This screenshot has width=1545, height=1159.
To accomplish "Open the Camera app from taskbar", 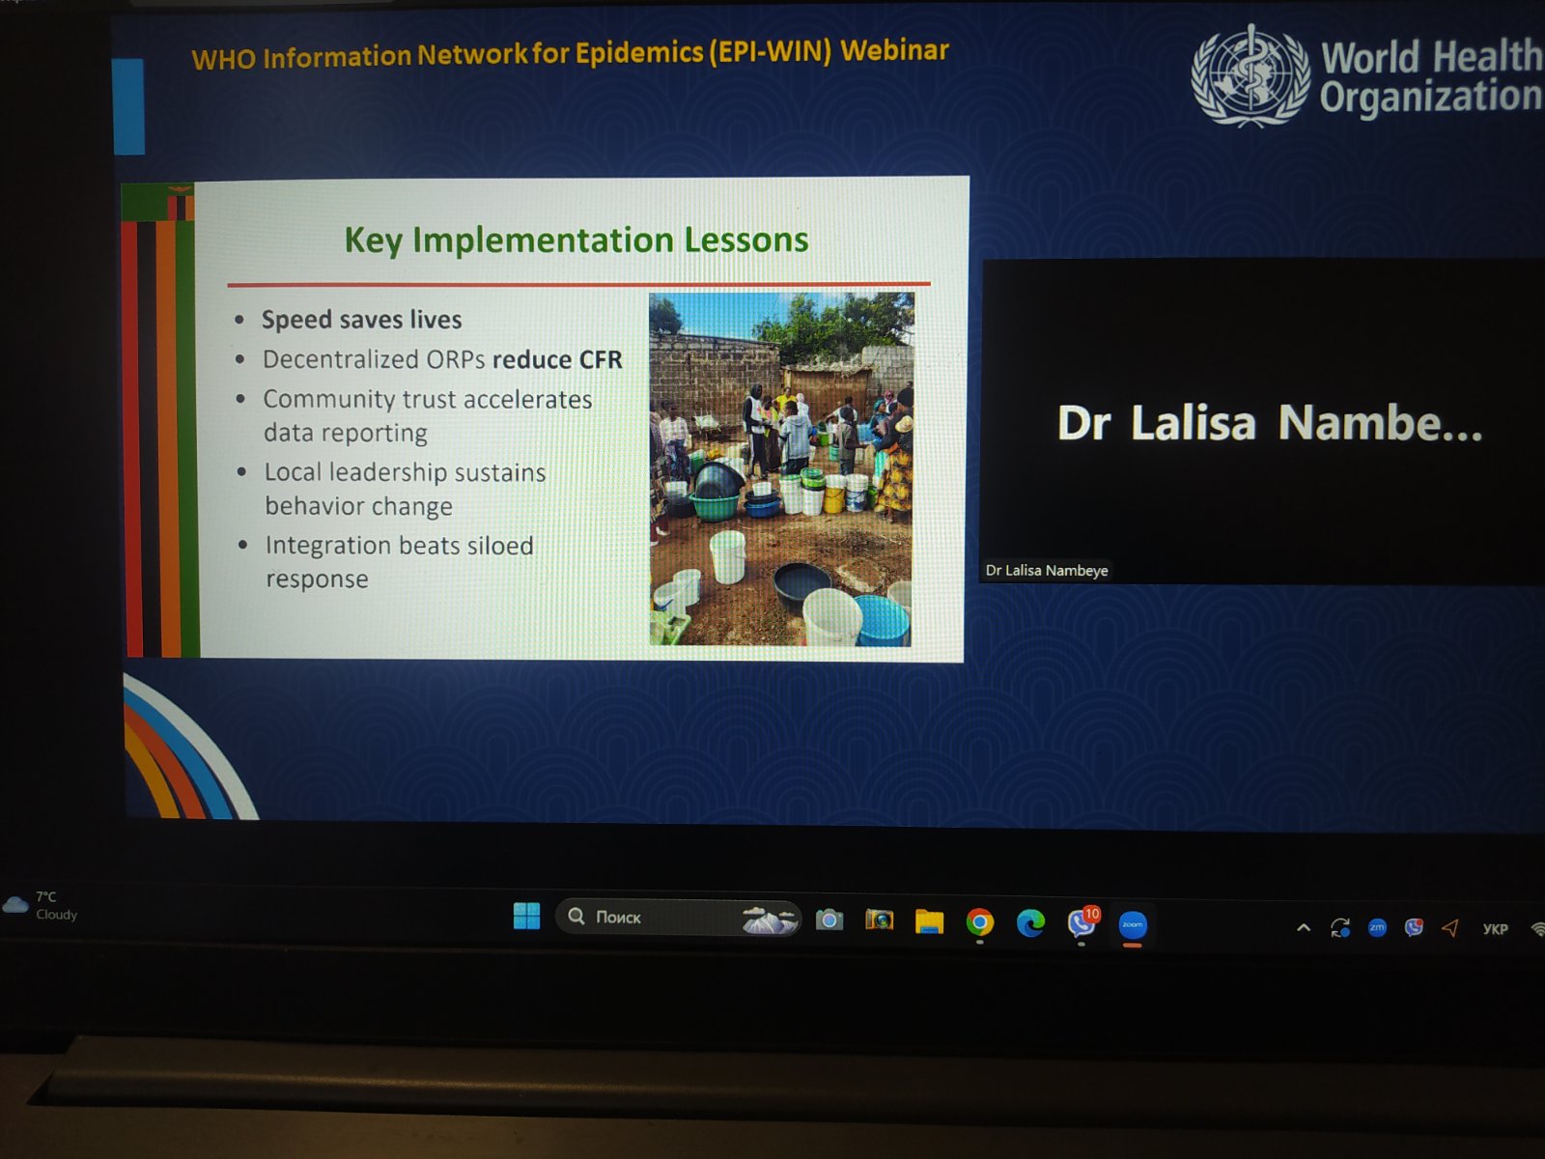I will pos(829,919).
